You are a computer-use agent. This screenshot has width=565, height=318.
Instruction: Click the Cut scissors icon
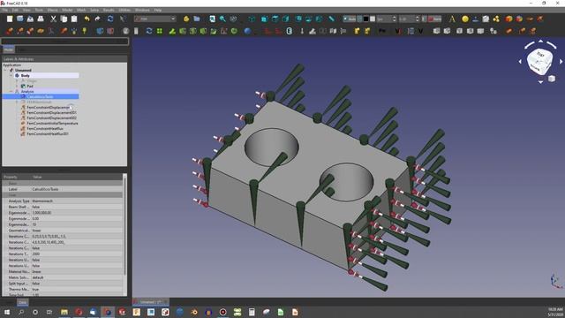click(53, 19)
